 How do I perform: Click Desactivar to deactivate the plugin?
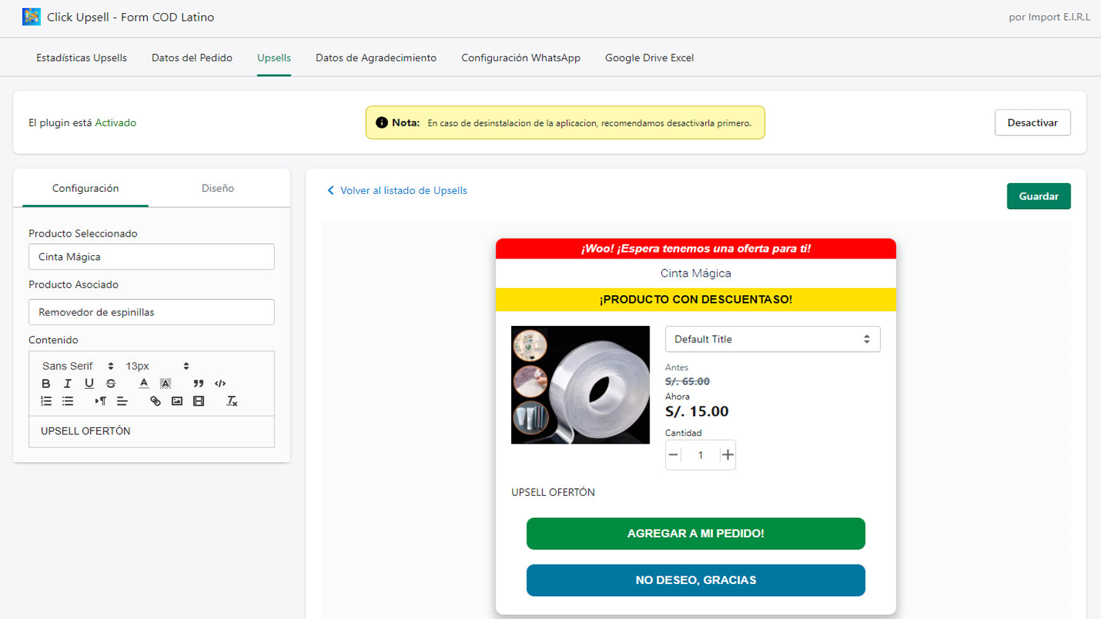1032,122
